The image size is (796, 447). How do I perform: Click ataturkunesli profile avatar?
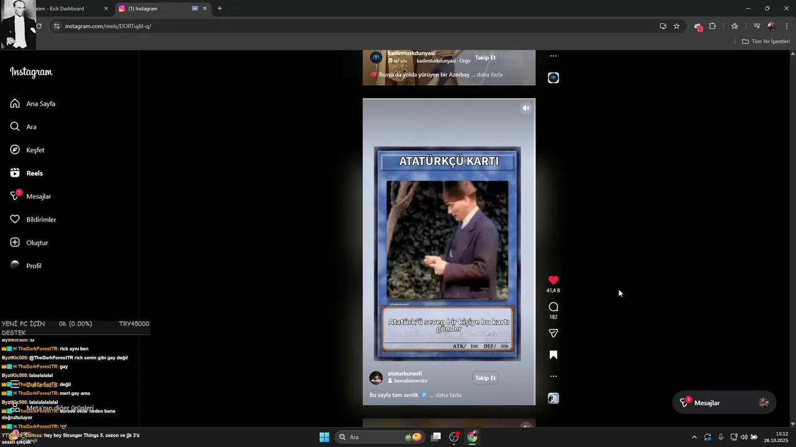coord(376,377)
